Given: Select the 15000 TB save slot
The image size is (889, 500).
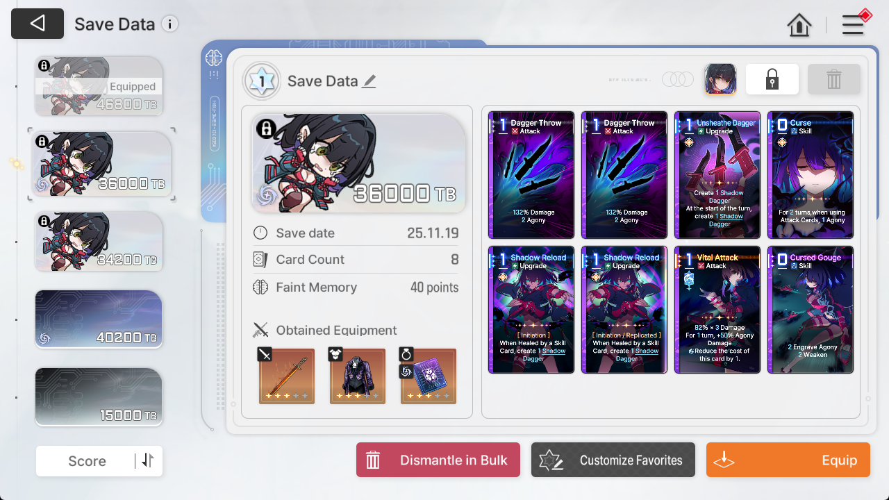Looking at the screenshot, I should [99, 397].
